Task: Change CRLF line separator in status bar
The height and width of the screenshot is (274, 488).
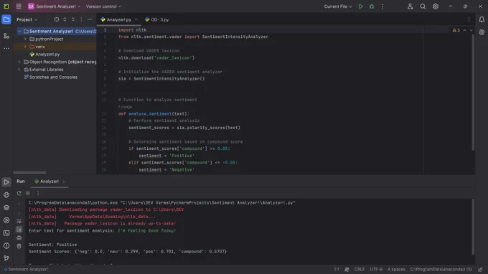Action: [x=360, y=269]
